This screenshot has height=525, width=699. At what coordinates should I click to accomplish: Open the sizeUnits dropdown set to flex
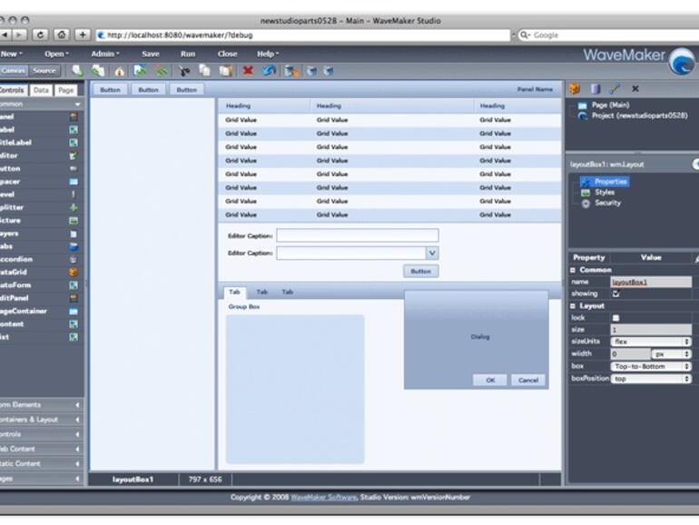[650, 342]
